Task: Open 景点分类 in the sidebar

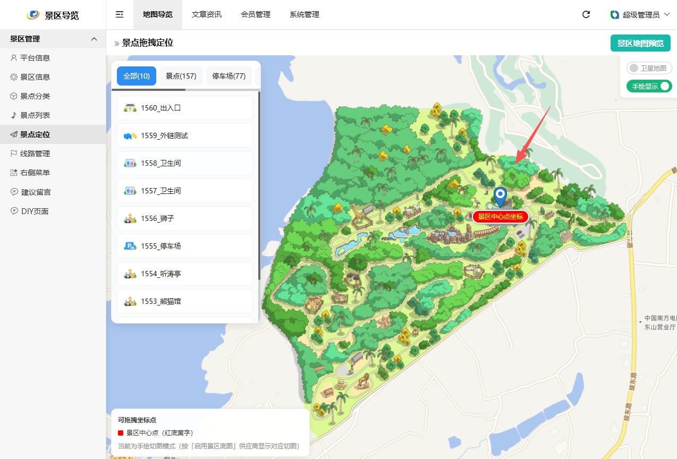Action: (53, 96)
